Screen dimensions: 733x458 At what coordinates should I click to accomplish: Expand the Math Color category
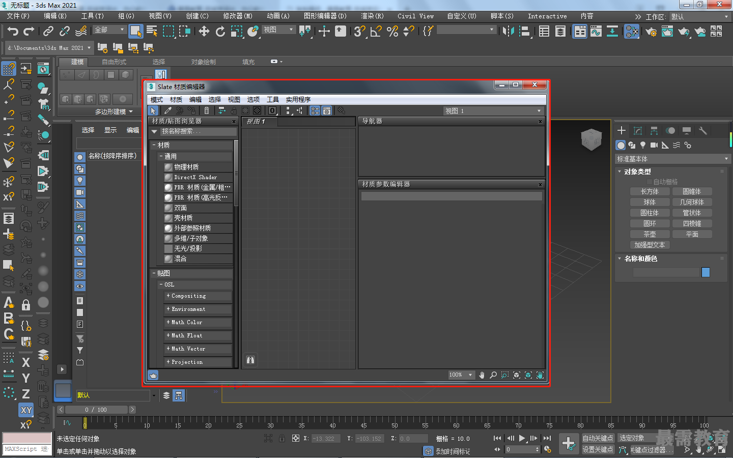tap(168, 322)
